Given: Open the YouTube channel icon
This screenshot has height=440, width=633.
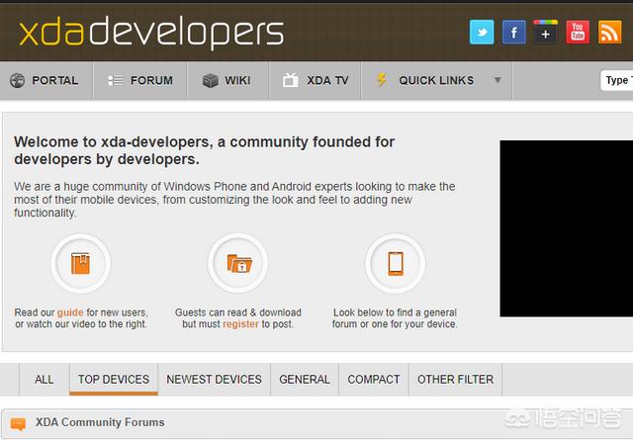Looking at the screenshot, I should pos(578,32).
